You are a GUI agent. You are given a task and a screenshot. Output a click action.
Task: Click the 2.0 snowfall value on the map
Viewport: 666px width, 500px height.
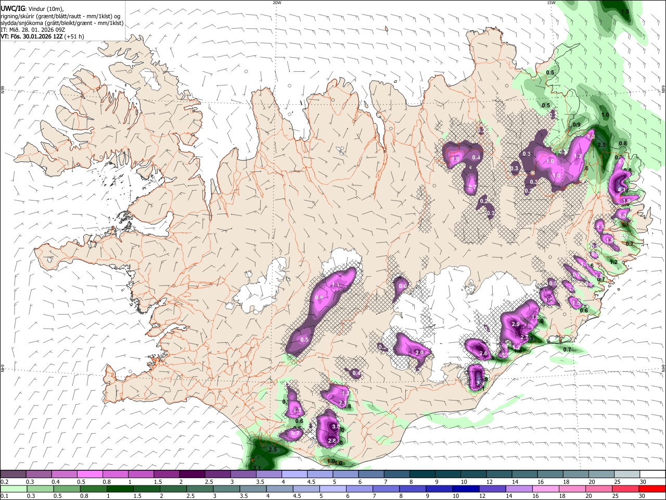[420, 353]
